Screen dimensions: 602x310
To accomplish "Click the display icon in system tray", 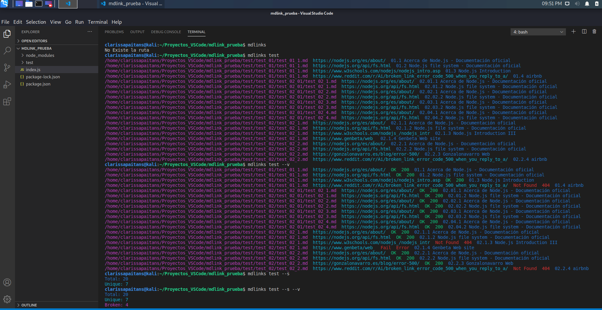I will pyautogui.click(x=567, y=4).
